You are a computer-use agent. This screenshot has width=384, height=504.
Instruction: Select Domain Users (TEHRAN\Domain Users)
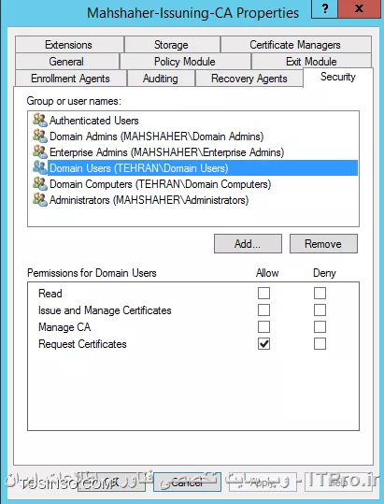(203, 167)
